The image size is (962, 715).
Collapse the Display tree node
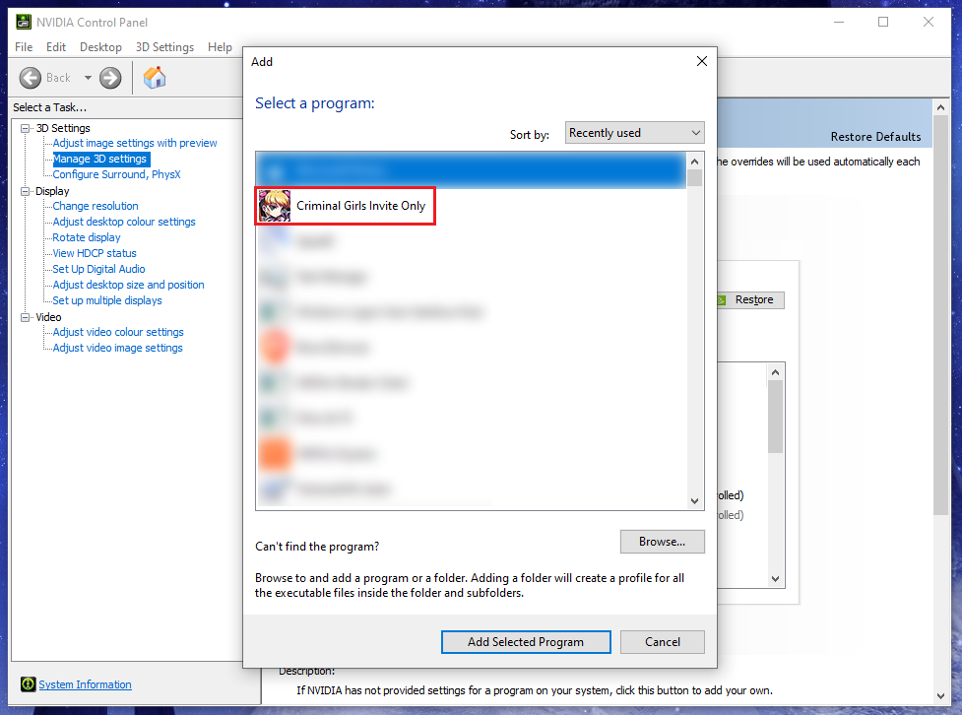click(x=26, y=191)
